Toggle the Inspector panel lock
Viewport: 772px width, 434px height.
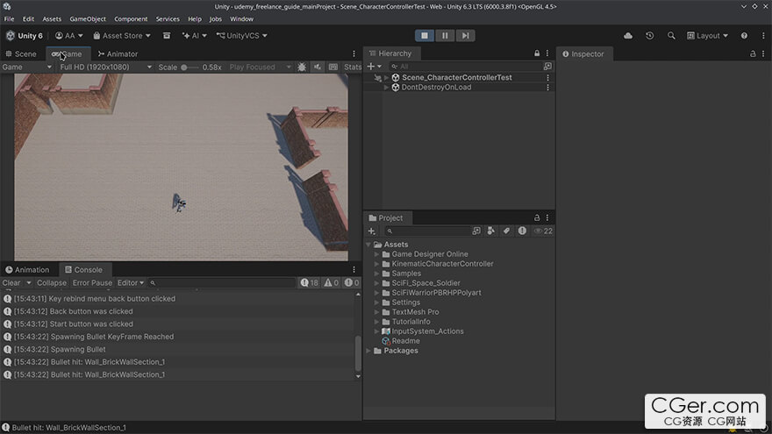point(753,53)
